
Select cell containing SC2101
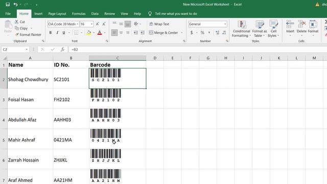[x=71, y=78]
